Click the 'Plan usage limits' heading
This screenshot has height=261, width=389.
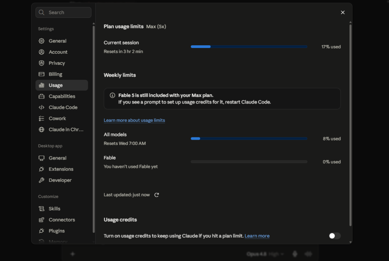[x=123, y=26]
